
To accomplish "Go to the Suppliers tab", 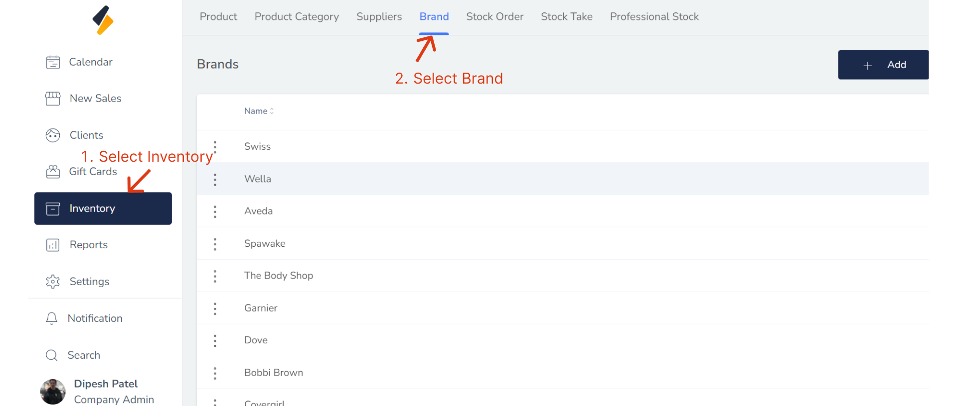I will 379,17.
